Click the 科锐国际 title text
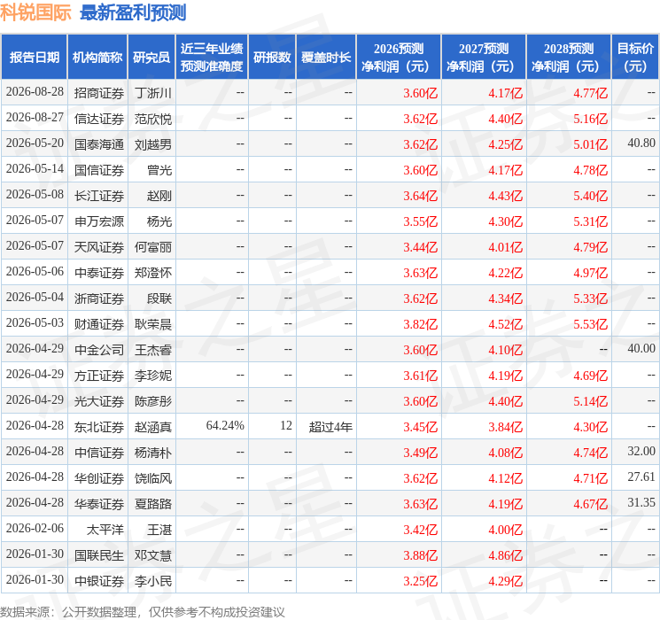660x620 pixels. 35,12
